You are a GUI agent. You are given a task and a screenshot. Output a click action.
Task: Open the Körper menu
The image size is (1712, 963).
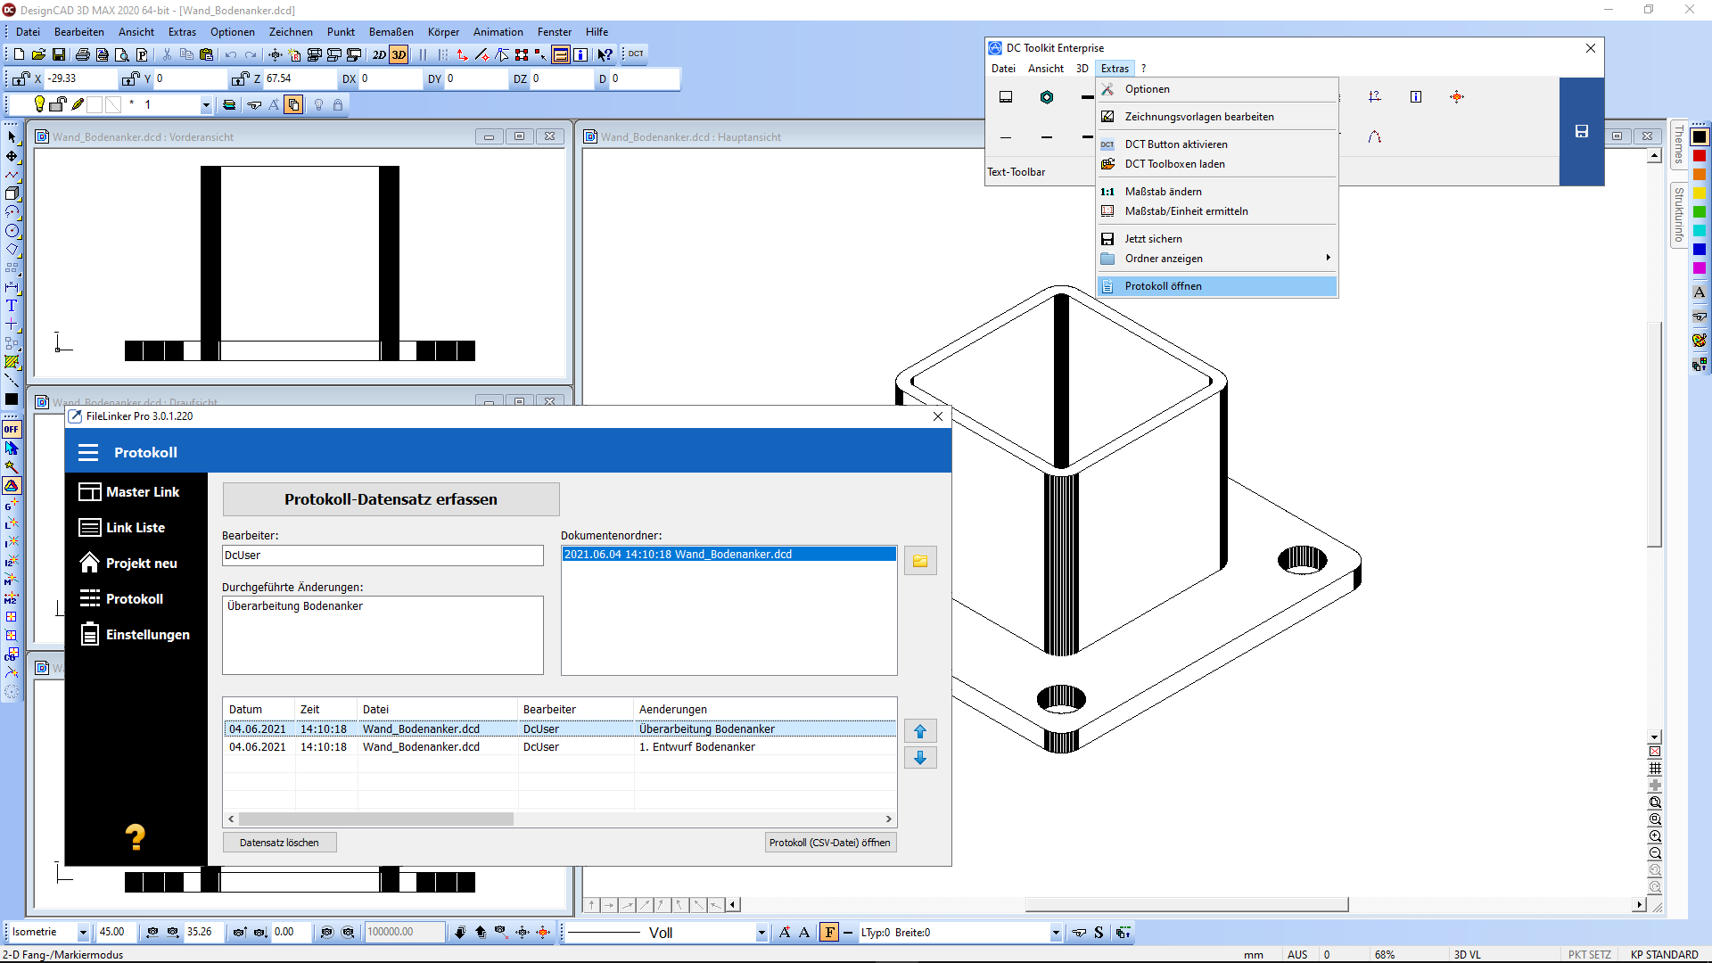(x=443, y=32)
